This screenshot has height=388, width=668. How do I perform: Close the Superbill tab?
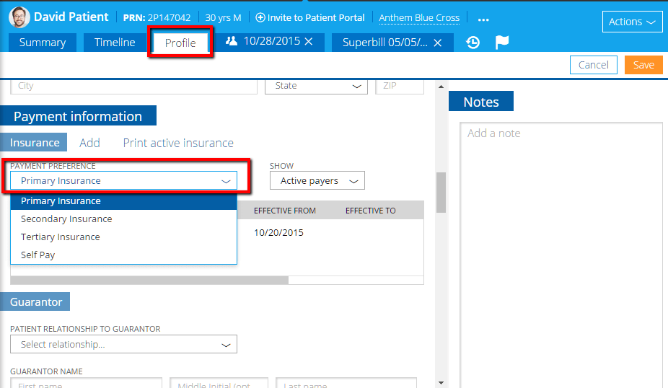(439, 43)
